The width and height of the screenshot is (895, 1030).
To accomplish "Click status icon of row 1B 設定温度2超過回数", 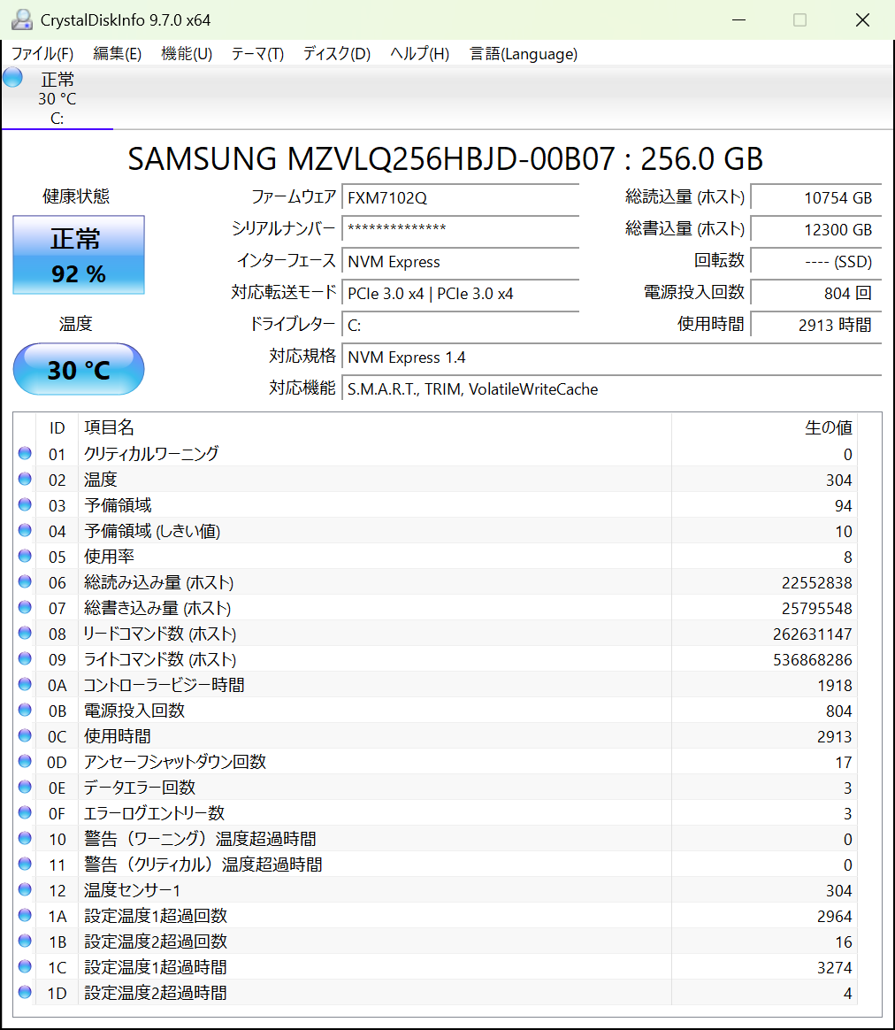I will (x=25, y=941).
